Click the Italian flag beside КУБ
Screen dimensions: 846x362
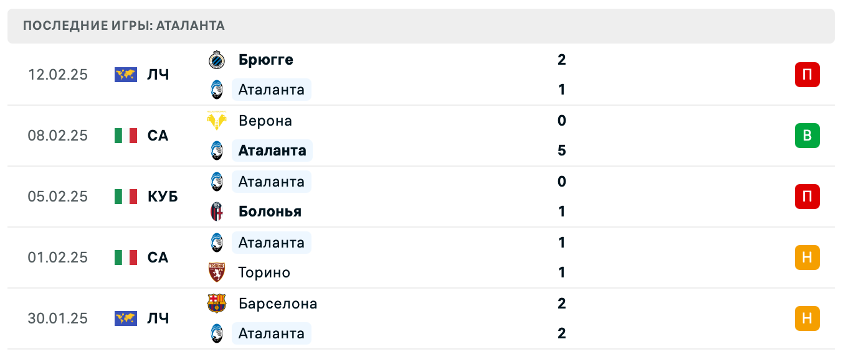[126, 197]
